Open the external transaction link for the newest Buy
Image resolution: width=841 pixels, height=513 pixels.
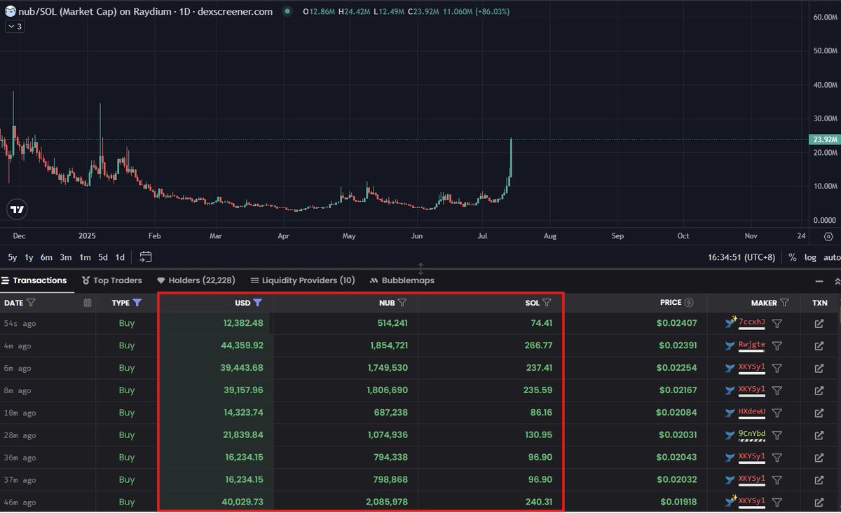click(819, 323)
